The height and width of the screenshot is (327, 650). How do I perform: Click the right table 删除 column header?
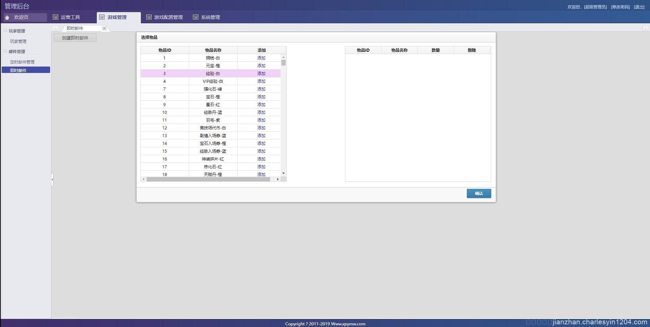click(472, 50)
